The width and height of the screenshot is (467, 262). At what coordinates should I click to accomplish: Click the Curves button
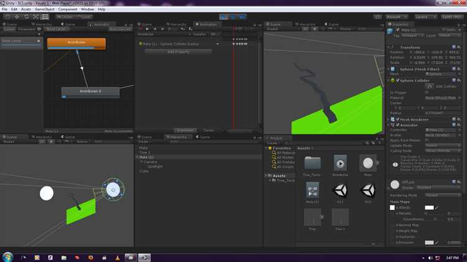click(209, 130)
